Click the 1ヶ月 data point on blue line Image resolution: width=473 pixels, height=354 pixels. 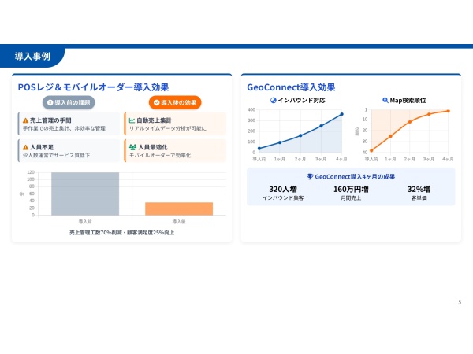[x=280, y=142]
